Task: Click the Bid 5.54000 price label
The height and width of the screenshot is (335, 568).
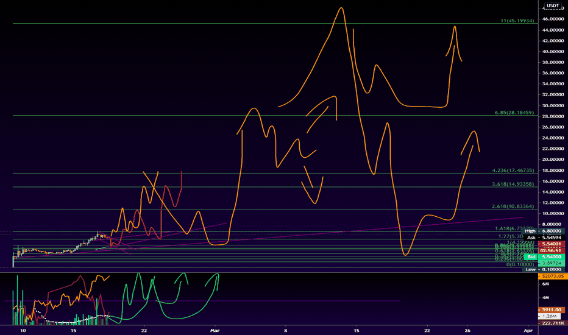Action: pos(544,257)
